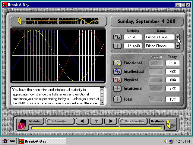The height and width of the screenshot is (145, 193).
Task: Click the Daybreak Biorhythms logo banner
Action: pyautogui.click(x=58, y=21)
